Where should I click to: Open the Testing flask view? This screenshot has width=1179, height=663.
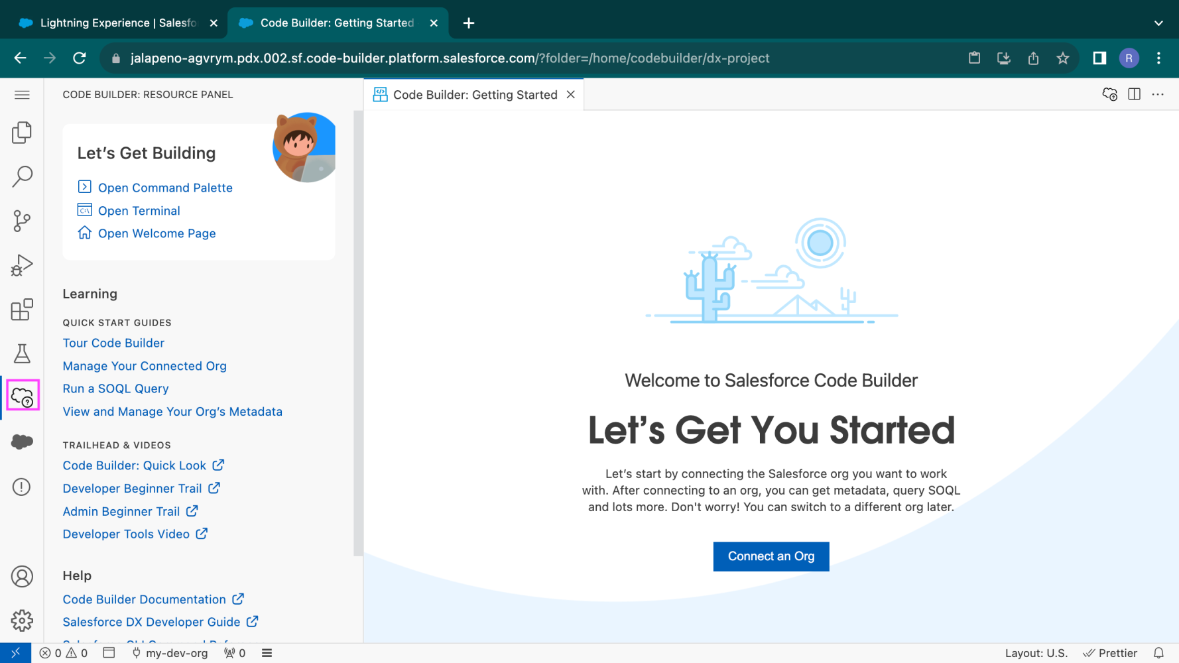[22, 353]
